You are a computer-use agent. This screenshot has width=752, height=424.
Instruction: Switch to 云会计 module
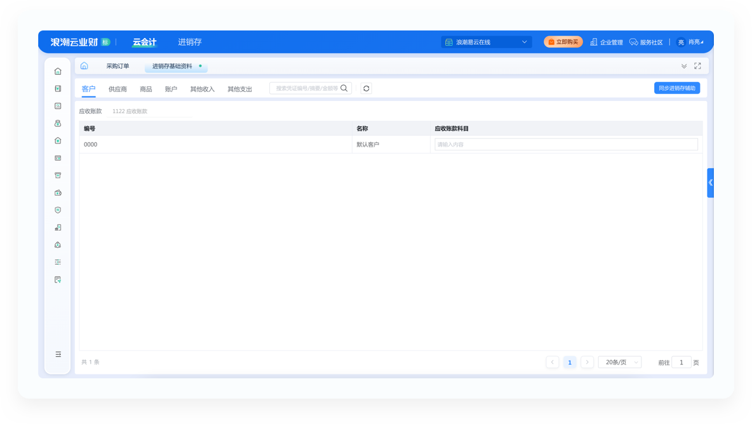point(144,42)
